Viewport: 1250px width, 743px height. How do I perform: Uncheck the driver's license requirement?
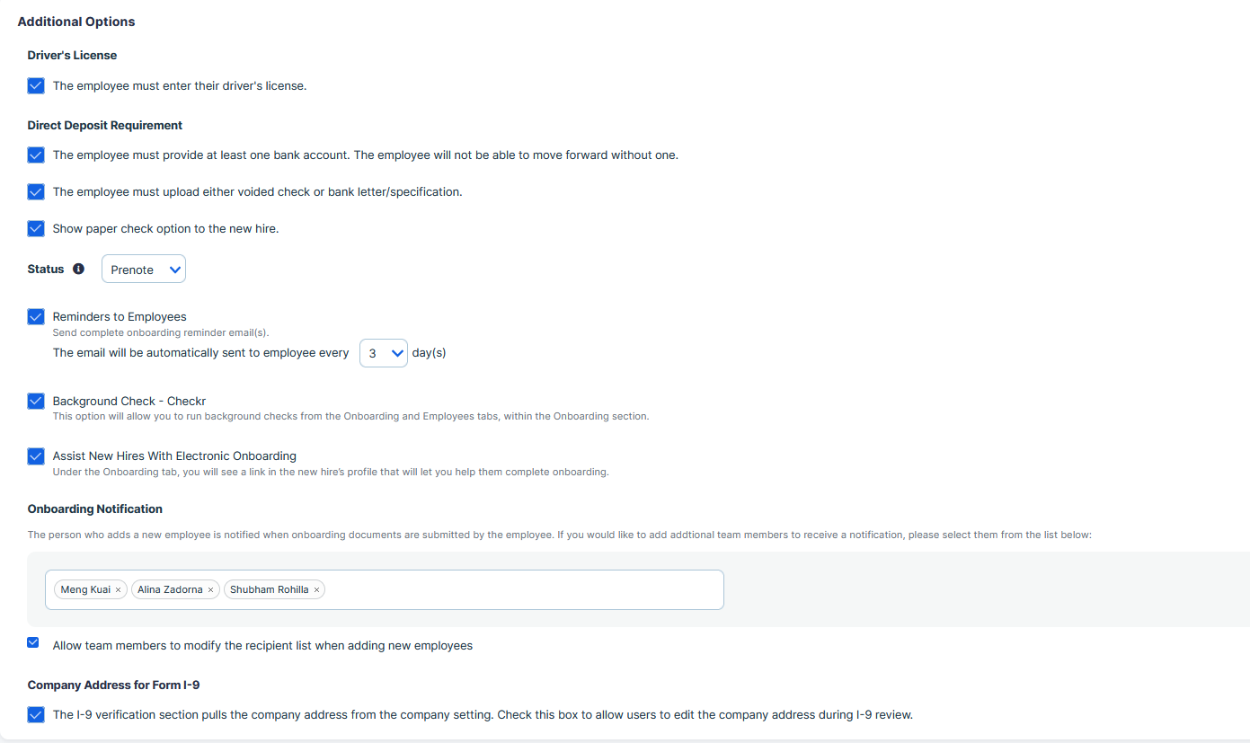coord(36,86)
